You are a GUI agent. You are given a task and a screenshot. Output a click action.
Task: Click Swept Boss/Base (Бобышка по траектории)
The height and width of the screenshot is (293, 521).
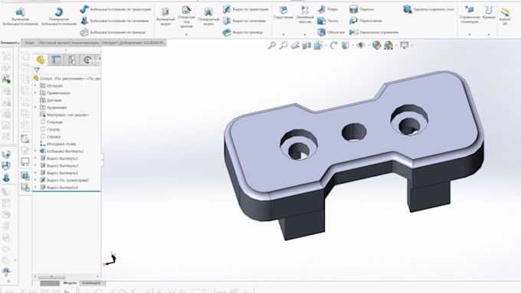(115, 10)
